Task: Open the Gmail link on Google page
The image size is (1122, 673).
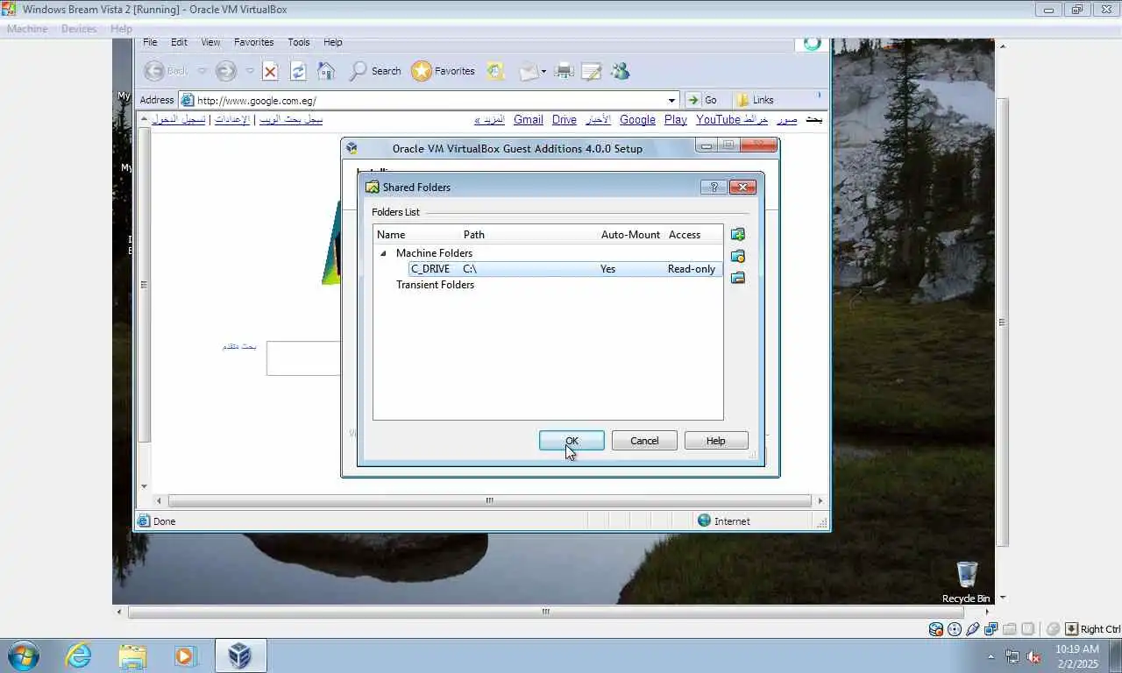Action: click(x=529, y=120)
